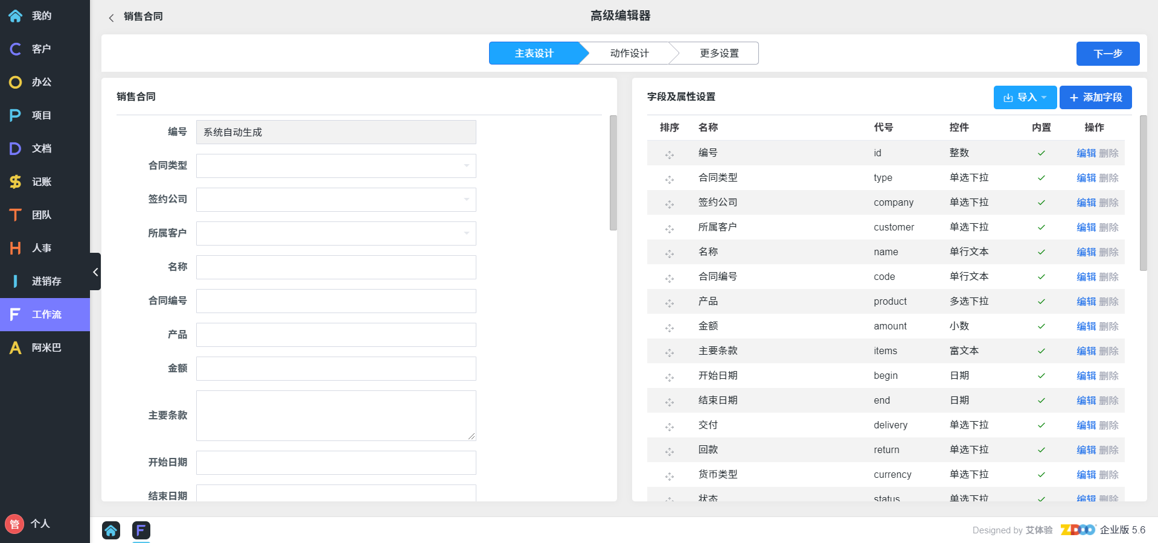
Task: Click built-in checkmark for 编号 field
Action: click(1041, 153)
